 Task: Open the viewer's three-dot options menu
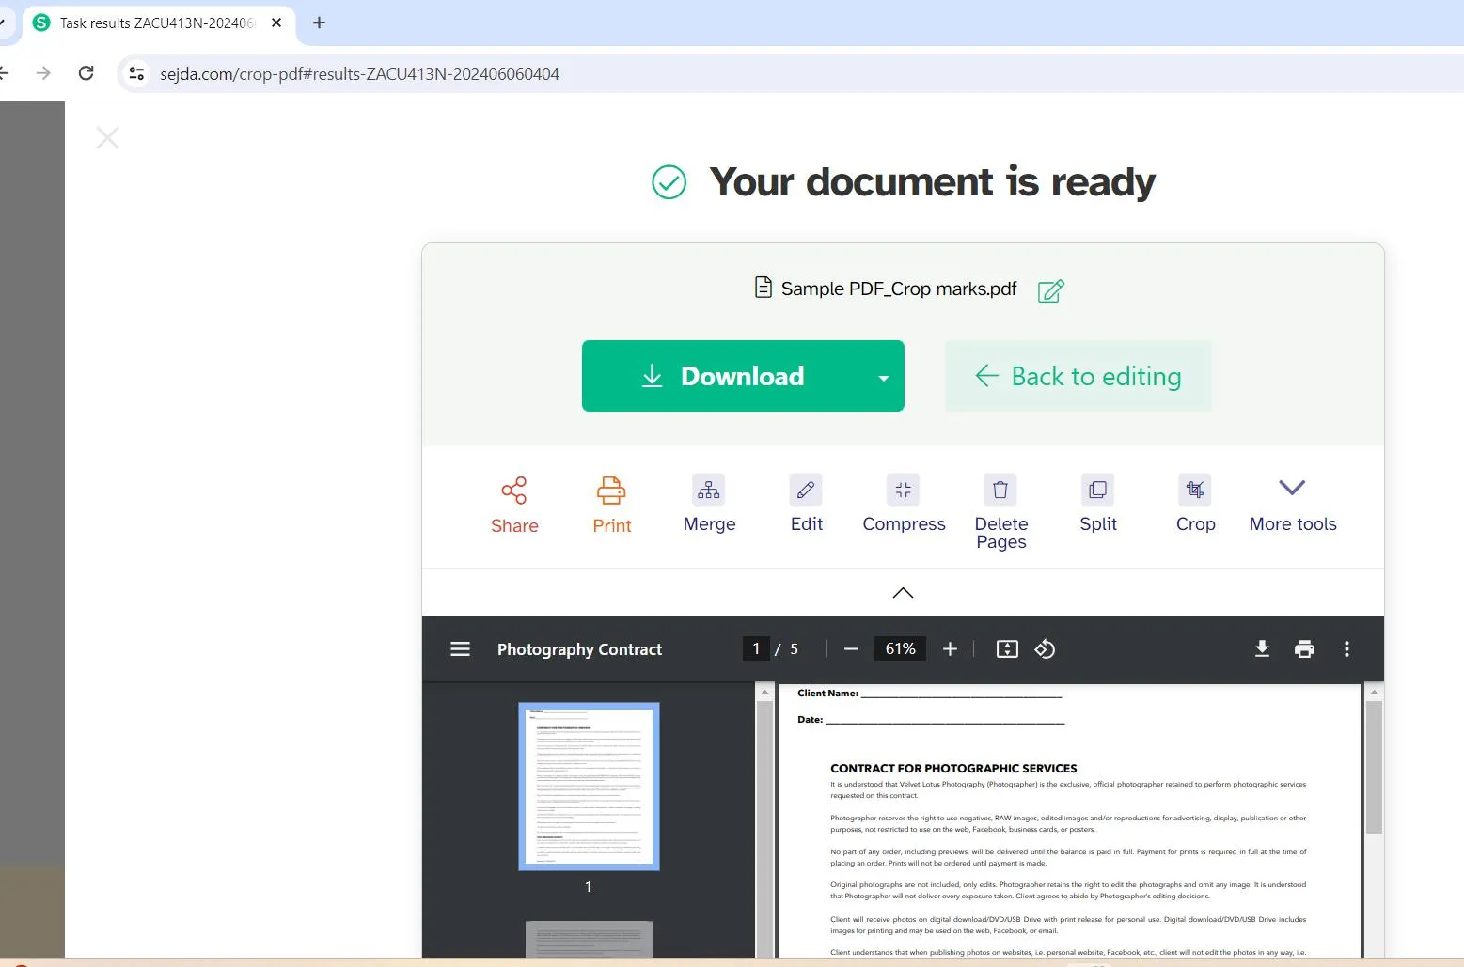[x=1346, y=648]
